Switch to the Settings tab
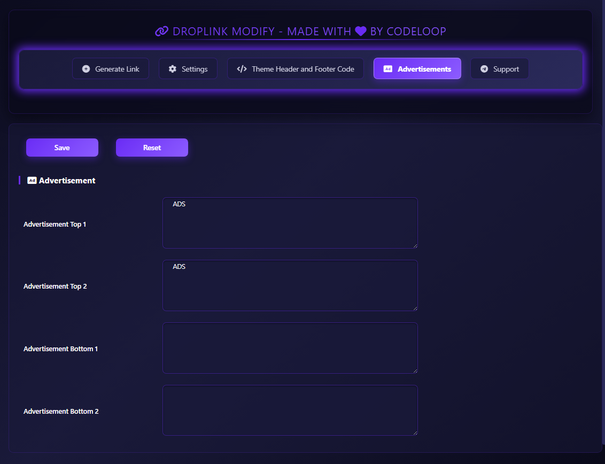605x464 pixels. (x=188, y=68)
